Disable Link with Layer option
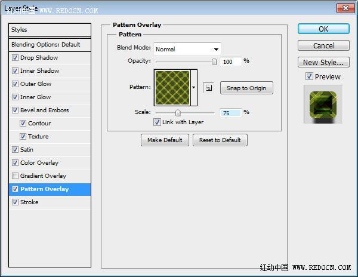The height and width of the screenshot is (277, 358). pyautogui.click(x=157, y=122)
